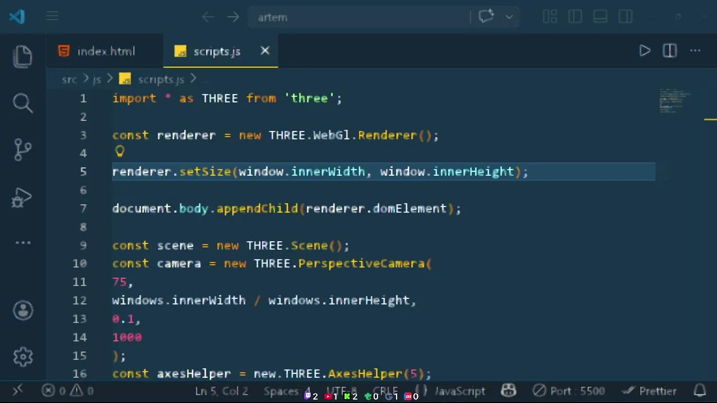Open the Copilot chat icon
Image resolution: width=717 pixels, height=403 pixels.
pyautogui.click(x=486, y=17)
